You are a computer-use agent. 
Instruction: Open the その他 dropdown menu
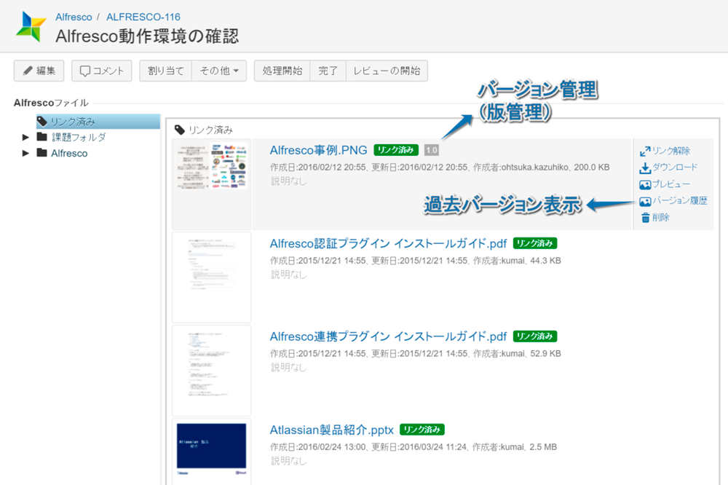click(x=219, y=71)
